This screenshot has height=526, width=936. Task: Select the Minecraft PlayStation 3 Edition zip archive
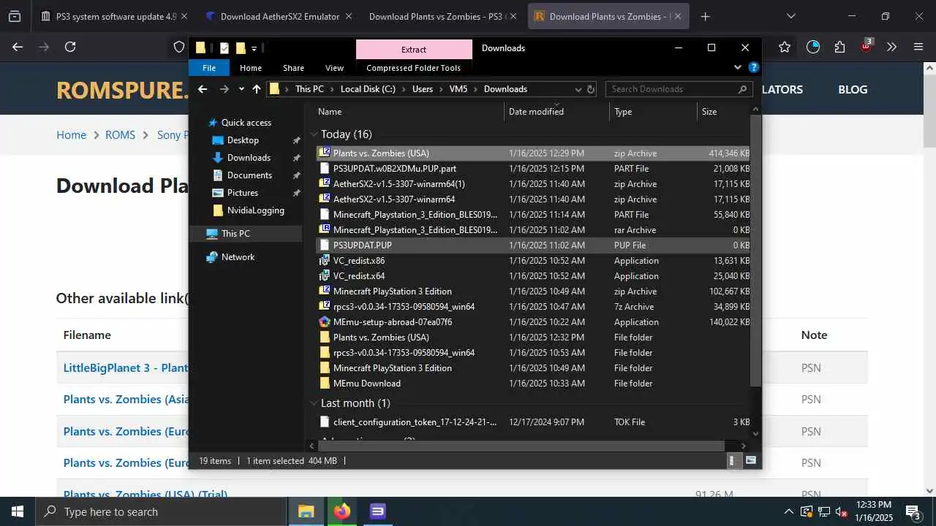point(534,291)
